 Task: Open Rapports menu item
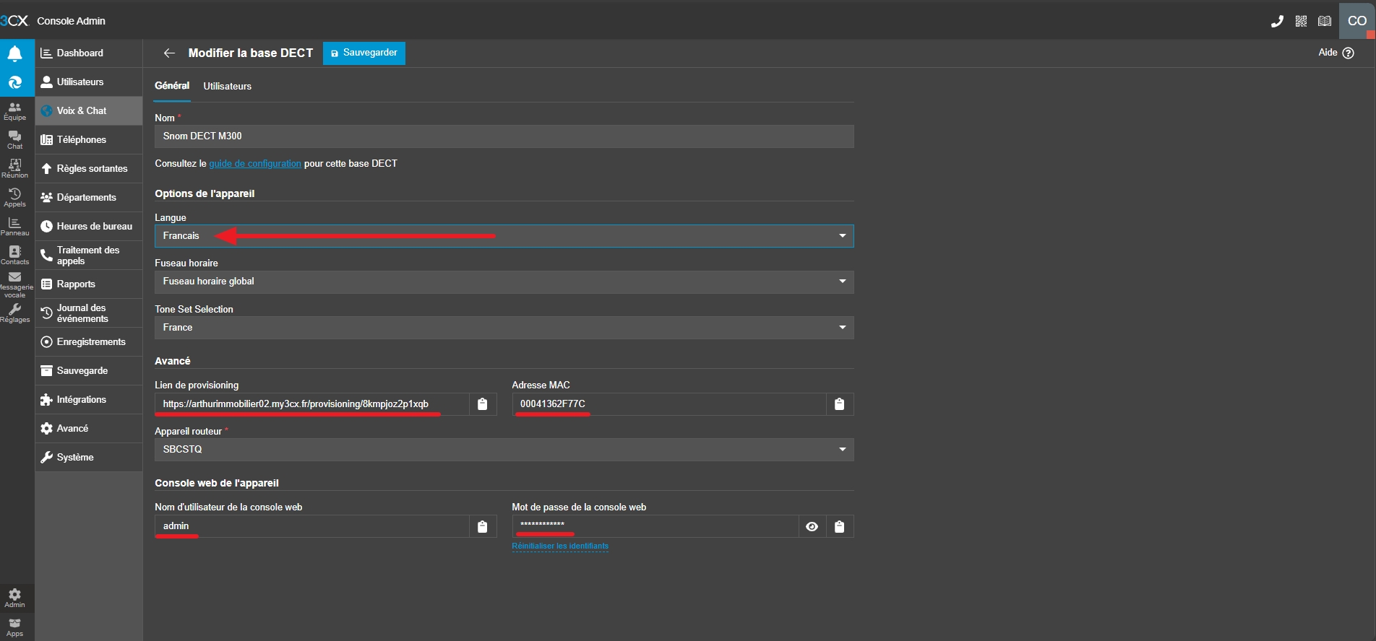point(89,284)
